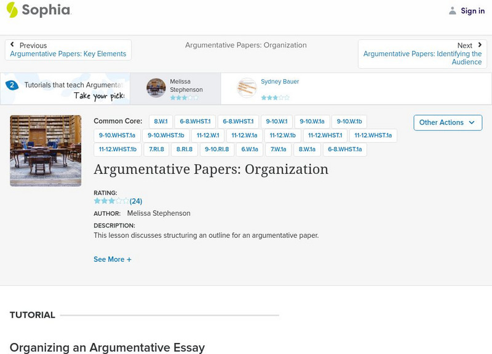Select the 9-10.W.1a standard tag
This screenshot has height=354, width=492.
[312, 121]
